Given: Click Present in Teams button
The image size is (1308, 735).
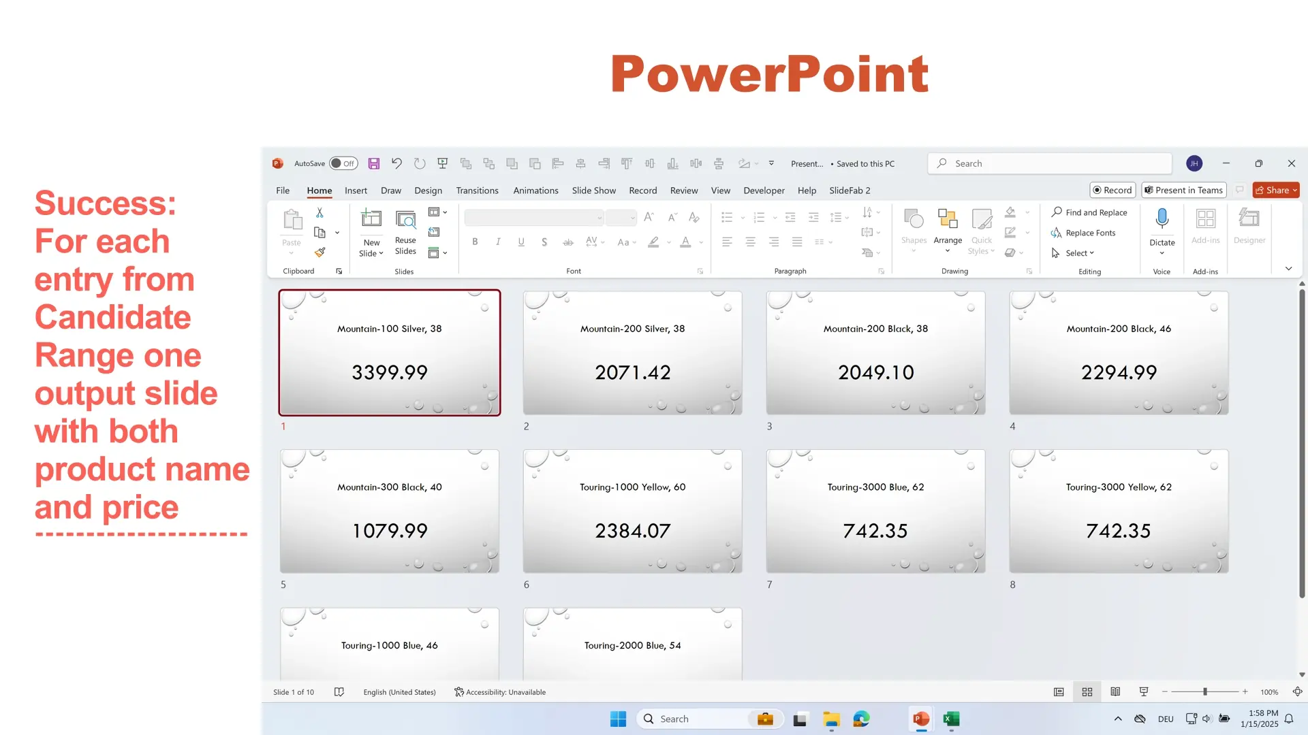Looking at the screenshot, I should click(1184, 191).
